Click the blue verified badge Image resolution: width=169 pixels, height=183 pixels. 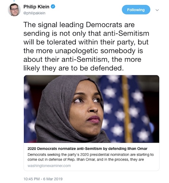tap(53, 7)
